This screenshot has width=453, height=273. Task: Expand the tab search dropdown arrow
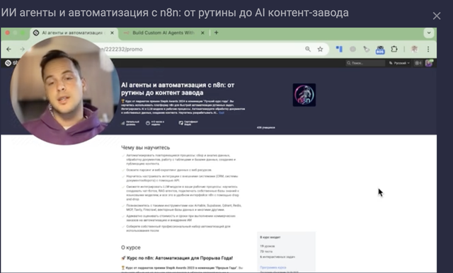pos(429,33)
